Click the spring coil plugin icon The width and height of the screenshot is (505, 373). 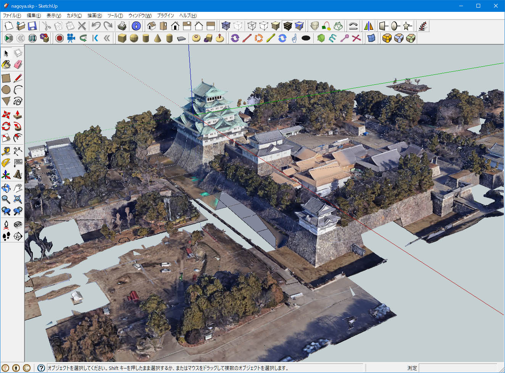click(423, 26)
